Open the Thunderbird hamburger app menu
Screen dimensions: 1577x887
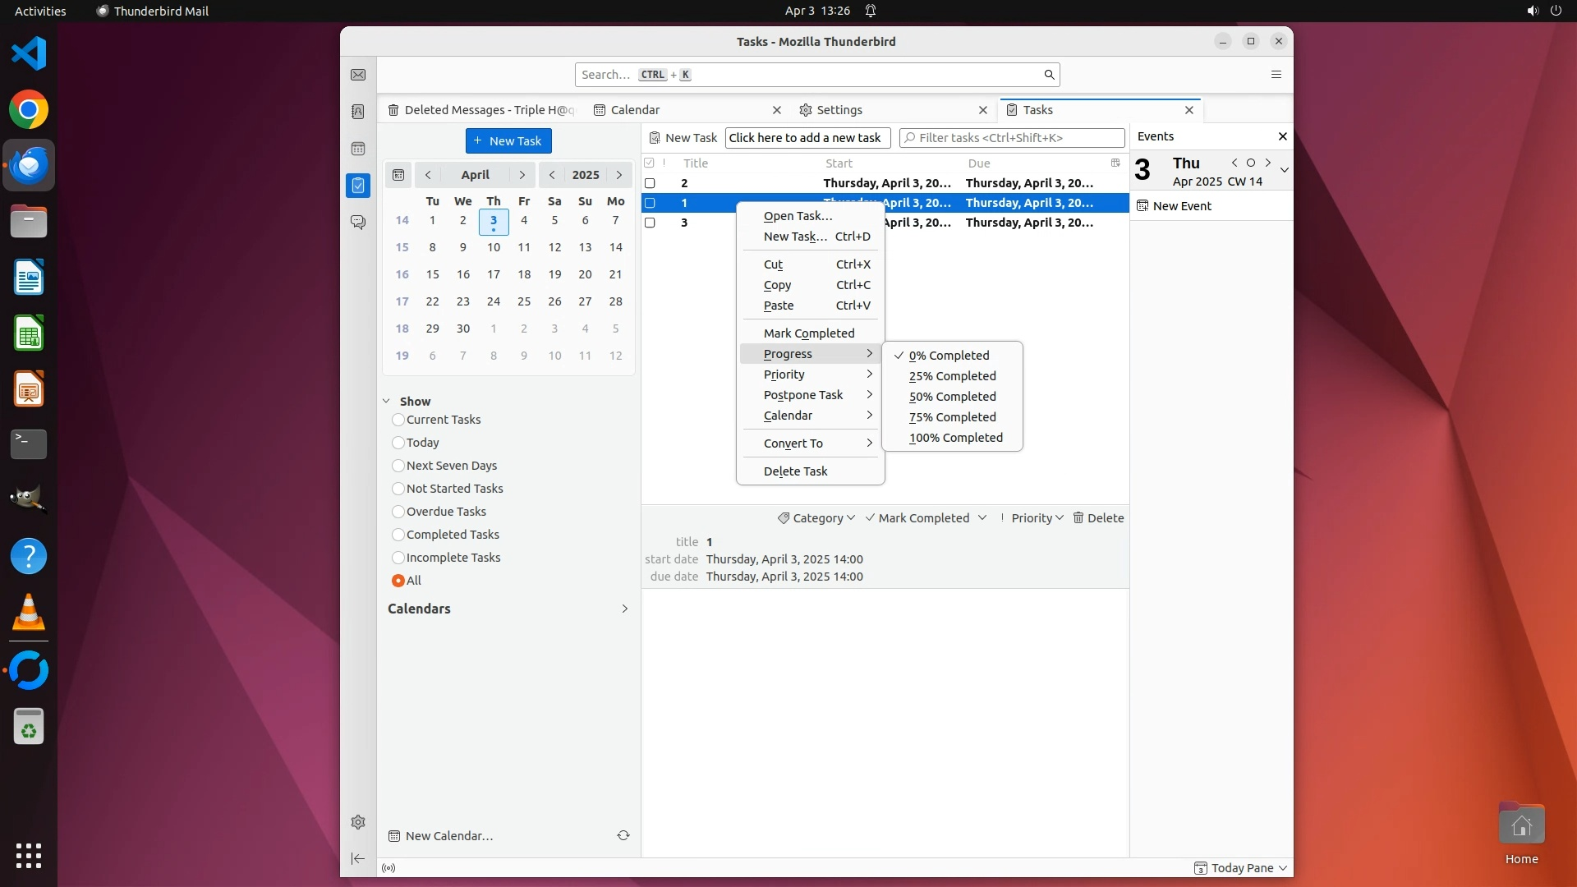tap(1276, 75)
